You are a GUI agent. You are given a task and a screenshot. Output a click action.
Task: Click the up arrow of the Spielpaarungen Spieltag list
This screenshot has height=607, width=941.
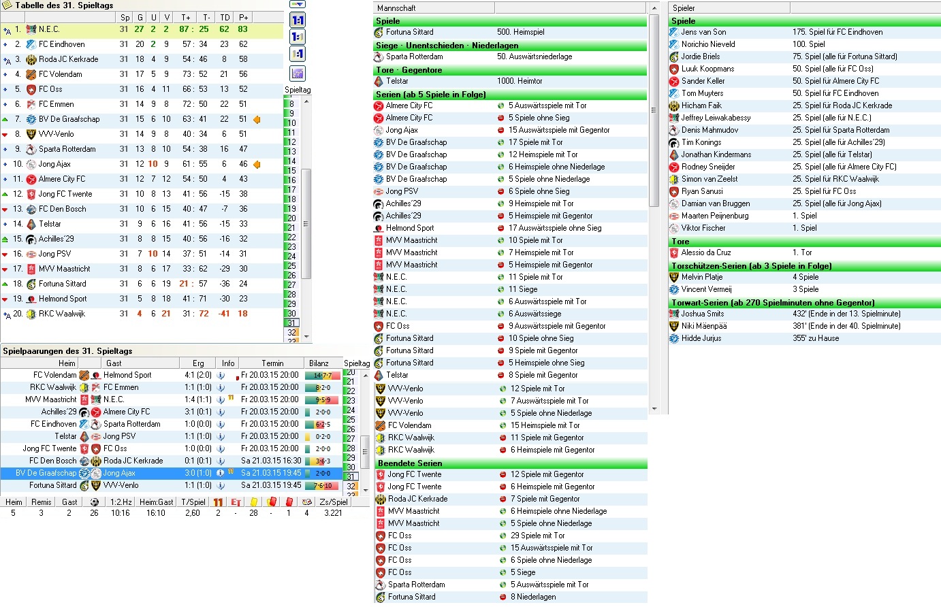point(365,375)
